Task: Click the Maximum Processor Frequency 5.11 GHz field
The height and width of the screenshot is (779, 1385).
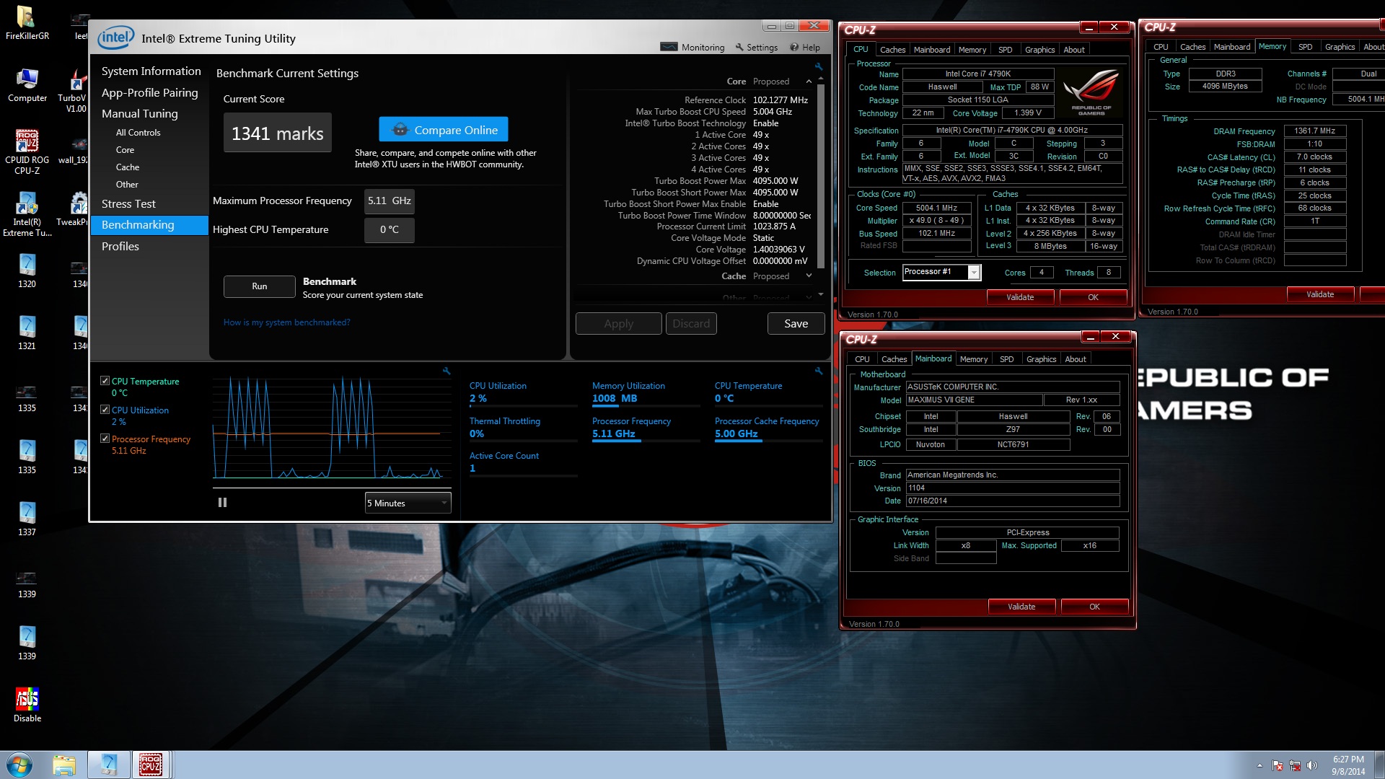Action: pyautogui.click(x=390, y=201)
